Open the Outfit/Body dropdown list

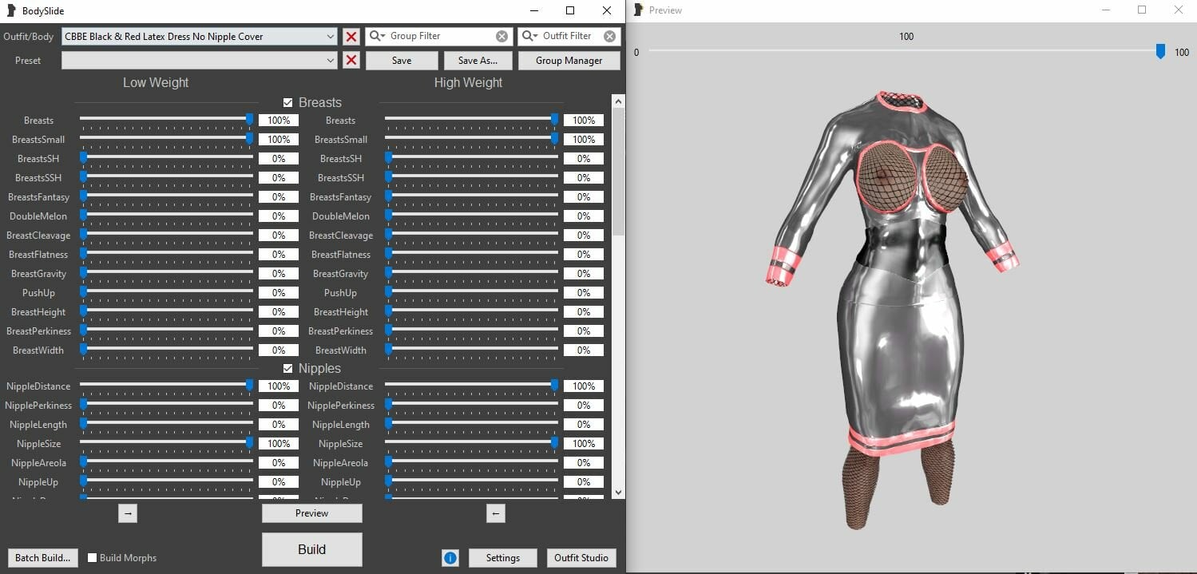[331, 36]
